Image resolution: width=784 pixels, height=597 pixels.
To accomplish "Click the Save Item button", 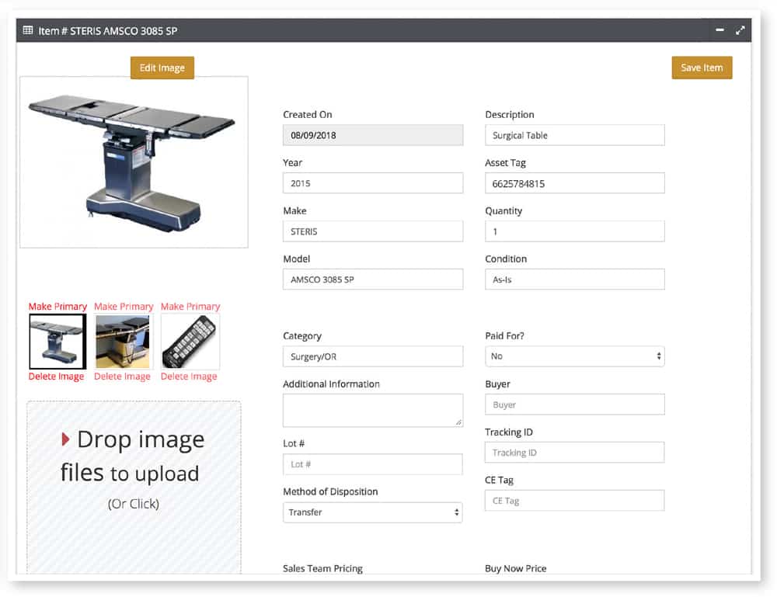I will click(x=702, y=68).
